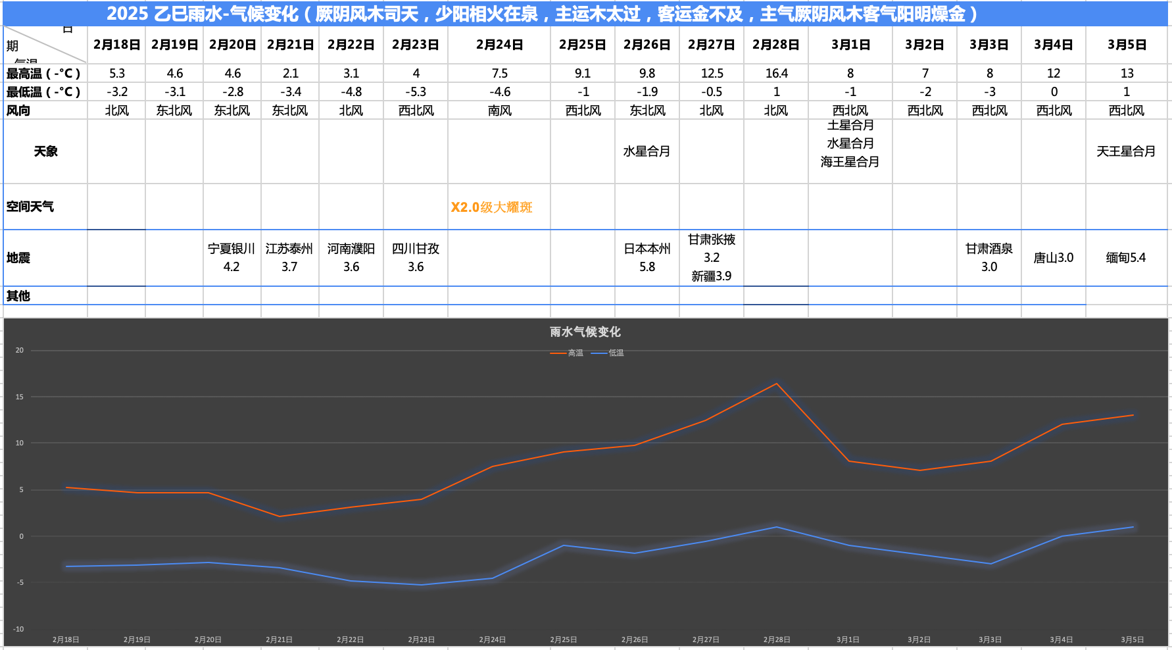Screen dimensions: 1172x650
Task: Click the 宁夏银川 4.2 earthquake cell
Action: click(x=232, y=258)
